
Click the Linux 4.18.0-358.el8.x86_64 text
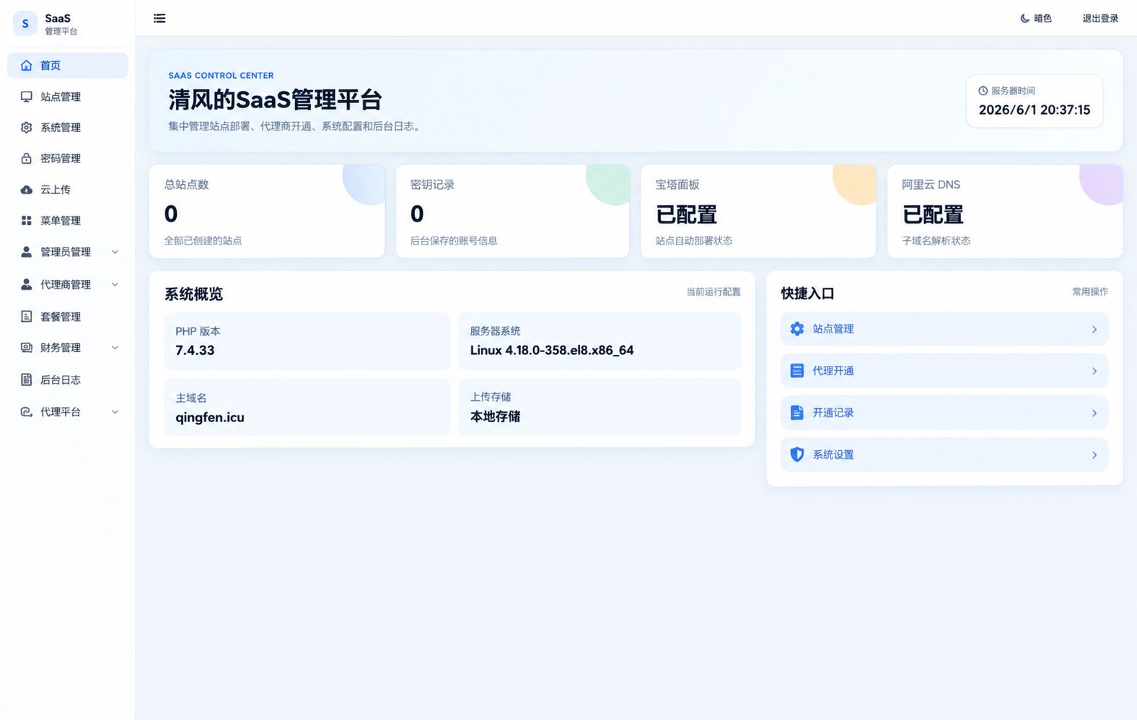point(552,351)
